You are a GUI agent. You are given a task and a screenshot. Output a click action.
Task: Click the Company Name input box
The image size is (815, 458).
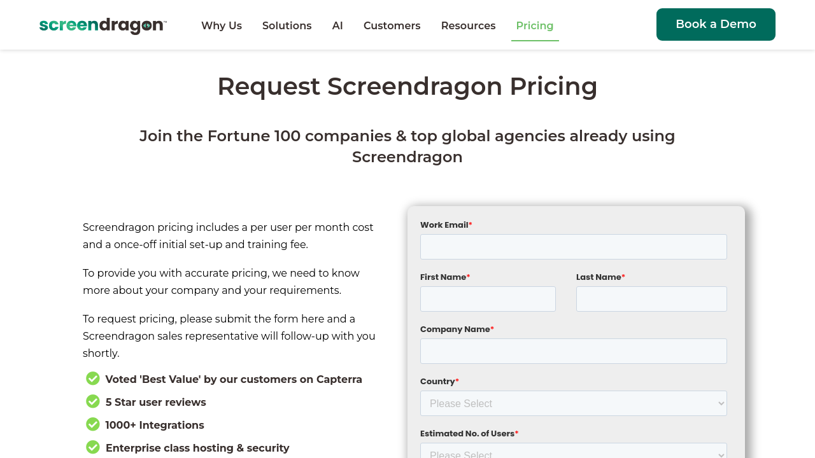point(573,351)
